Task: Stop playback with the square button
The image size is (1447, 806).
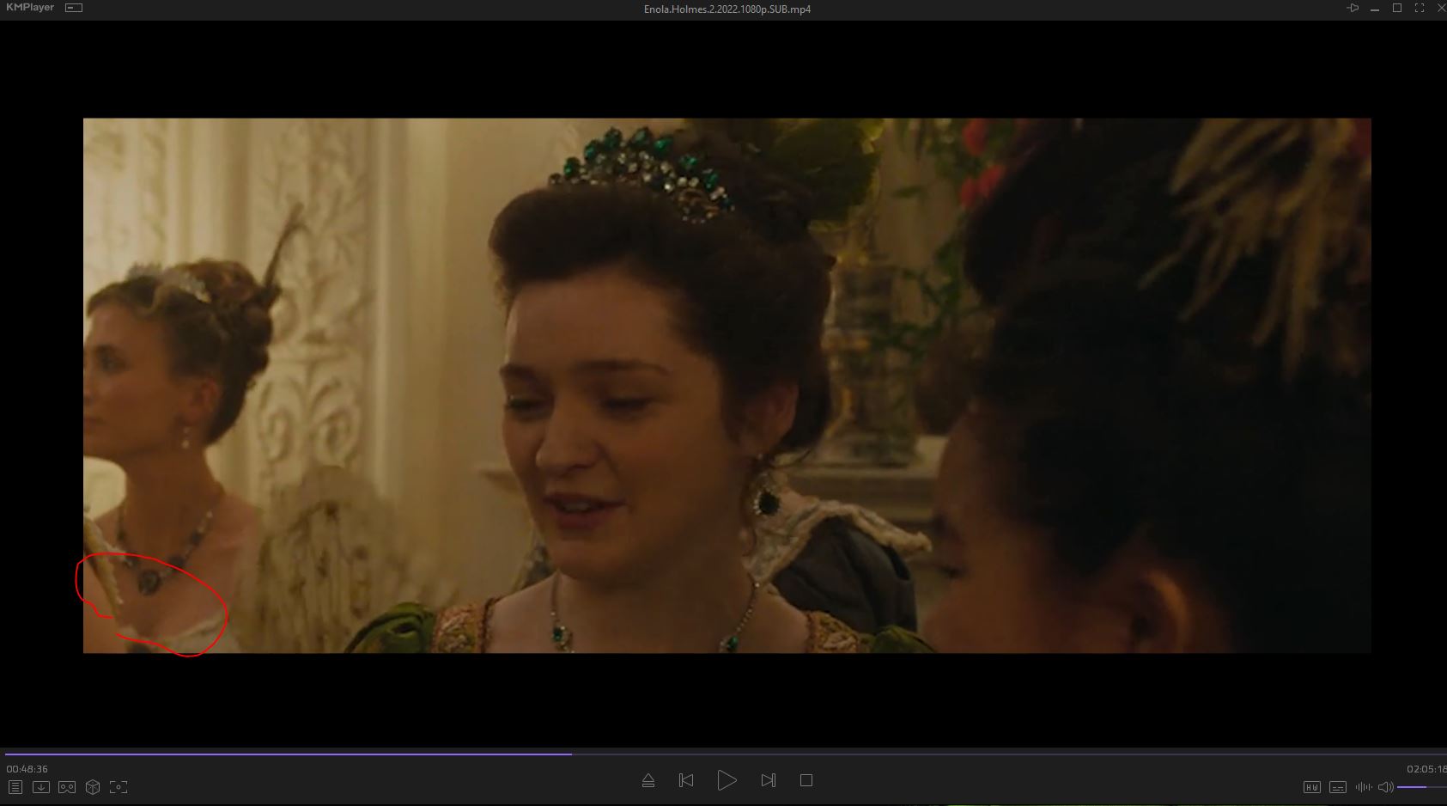Action: [806, 780]
